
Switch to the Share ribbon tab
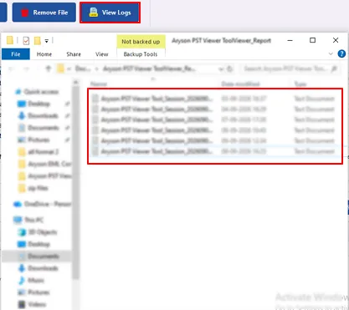coord(74,54)
